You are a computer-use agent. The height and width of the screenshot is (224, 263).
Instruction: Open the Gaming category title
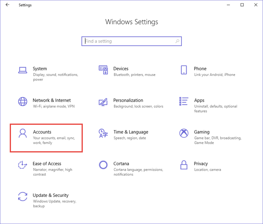[x=202, y=132]
